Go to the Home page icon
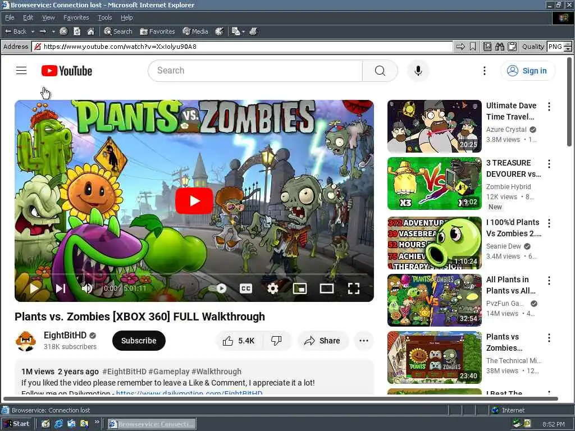Viewport: 575px width, 431px height. pos(90,31)
